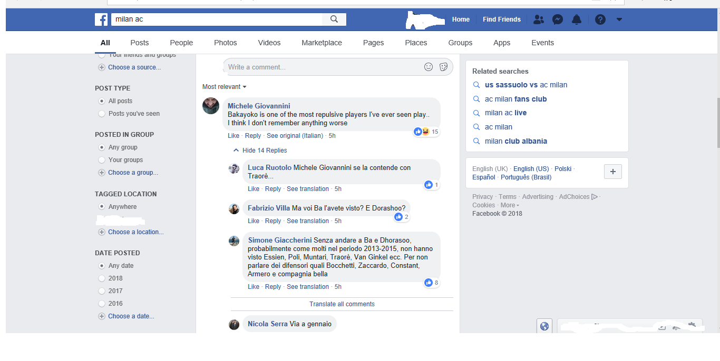Click Luca Ruotolo's avatar

click(234, 168)
